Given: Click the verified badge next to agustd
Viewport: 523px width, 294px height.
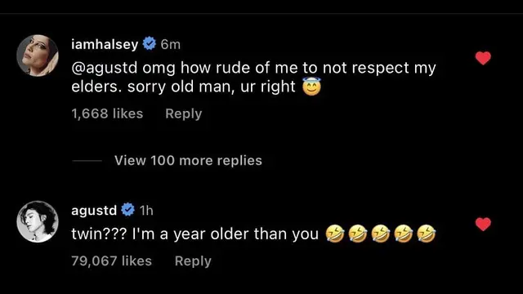Looking at the screenshot, I should click(x=127, y=210).
